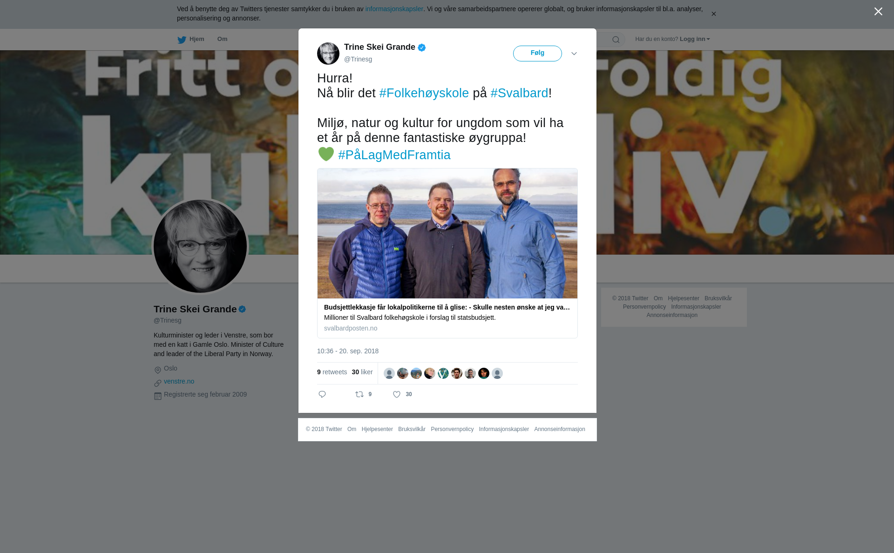This screenshot has width=894, height=553.
Task: Open the #Svalbard hashtag link
Action: (519, 93)
